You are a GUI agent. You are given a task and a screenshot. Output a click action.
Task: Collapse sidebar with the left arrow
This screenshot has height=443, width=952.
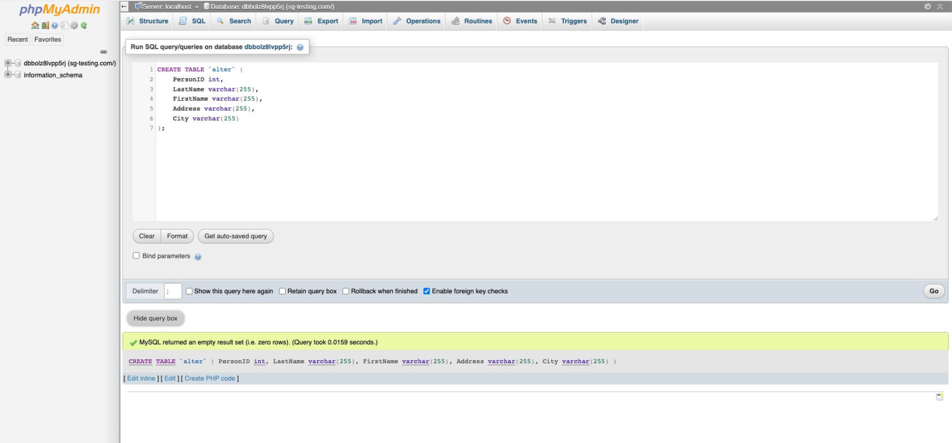click(x=124, y=6)
